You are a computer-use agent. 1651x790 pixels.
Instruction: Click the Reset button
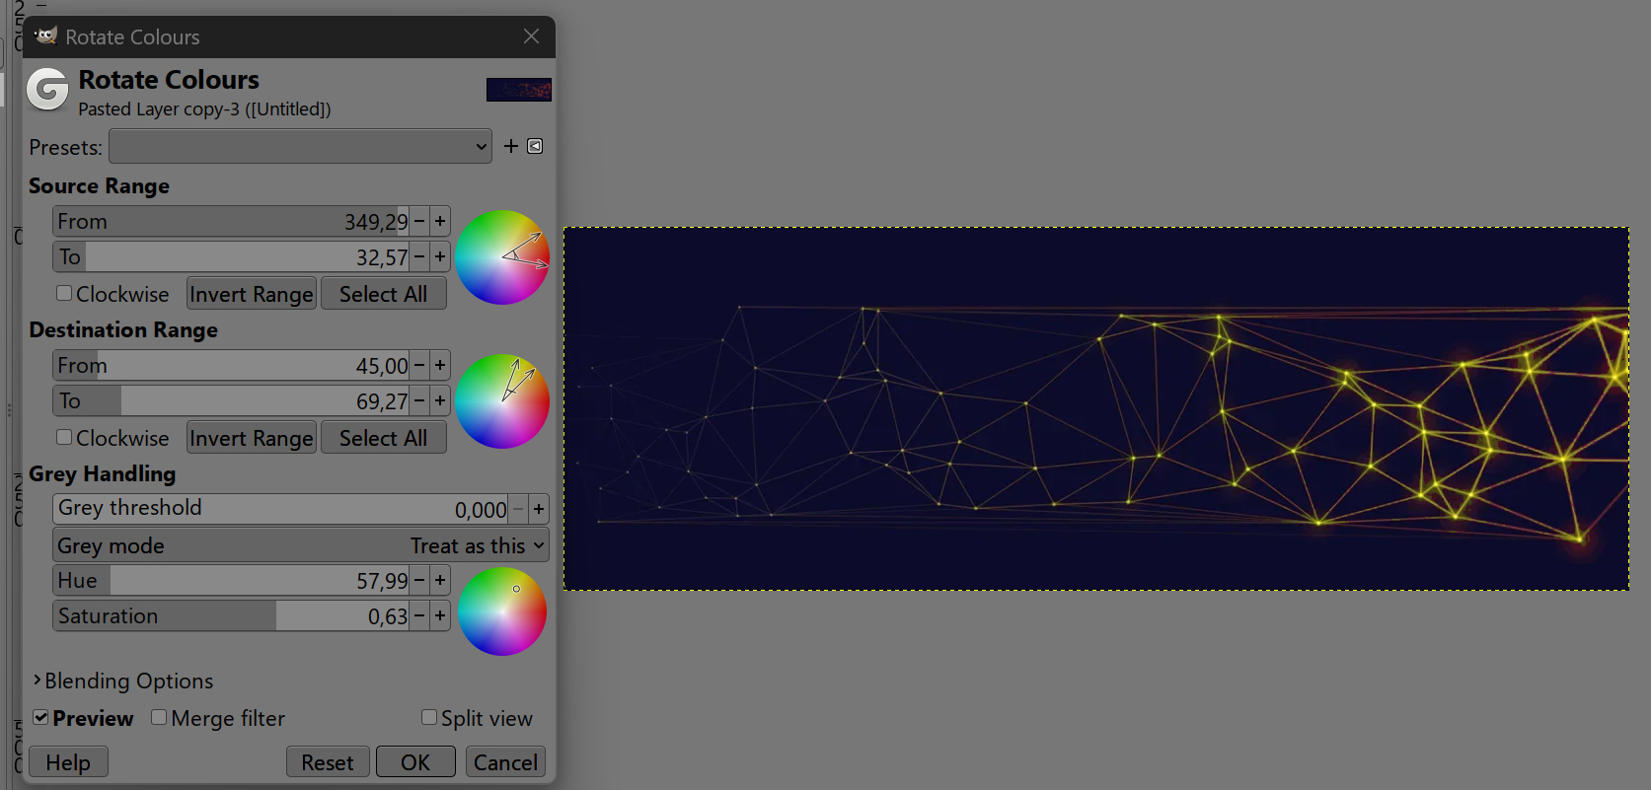point(328,762)
